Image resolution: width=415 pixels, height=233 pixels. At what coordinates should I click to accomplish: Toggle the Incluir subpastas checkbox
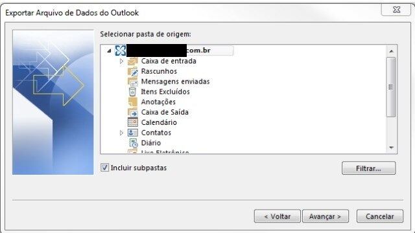[x=104, y=168]
